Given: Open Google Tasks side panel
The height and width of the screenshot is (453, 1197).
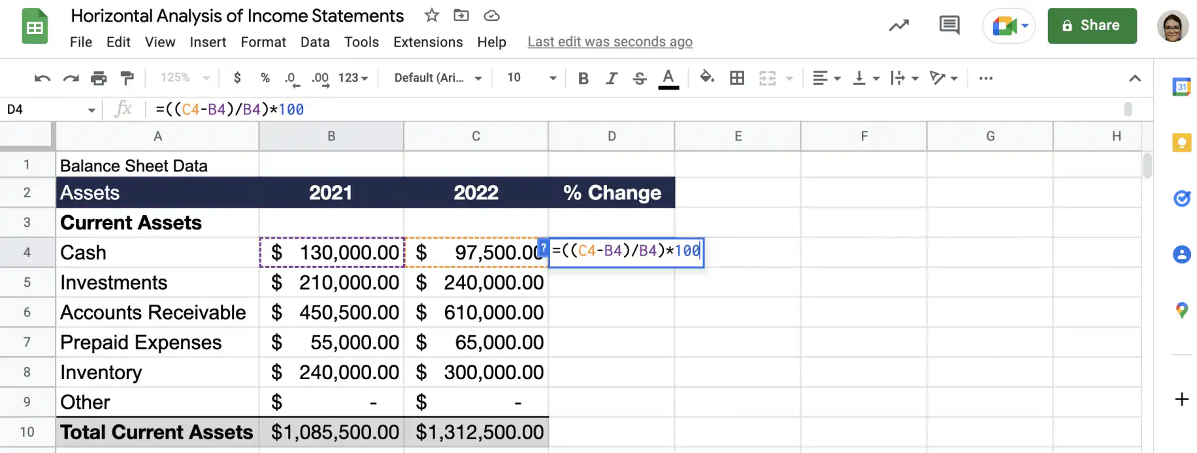Looking at the screenshot, I should pyautogui.click(x=1181, y=199).
